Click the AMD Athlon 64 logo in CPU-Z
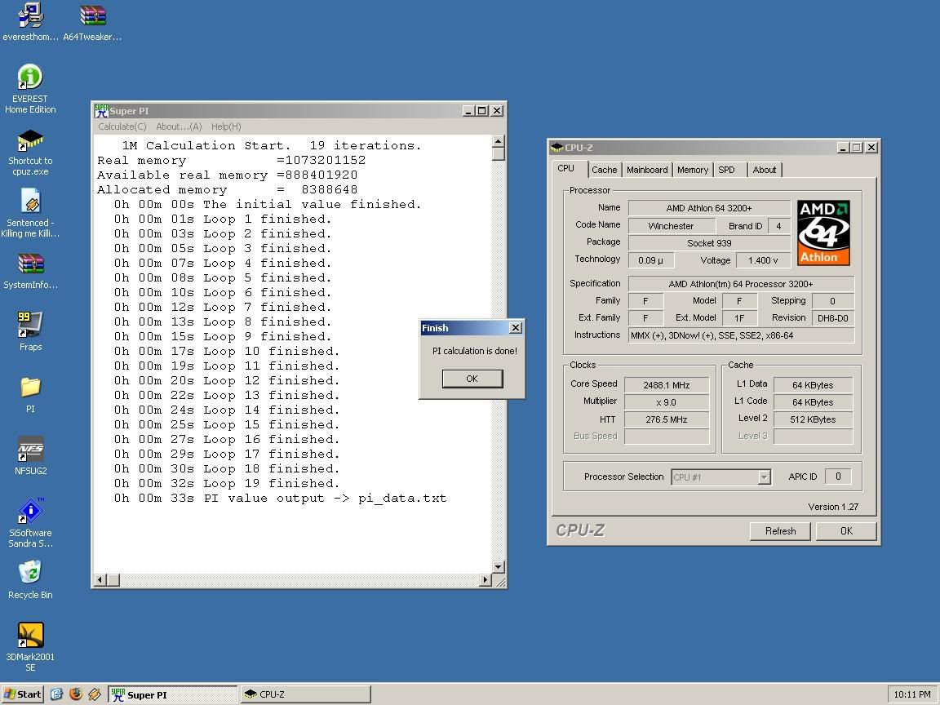 [823, 233]
